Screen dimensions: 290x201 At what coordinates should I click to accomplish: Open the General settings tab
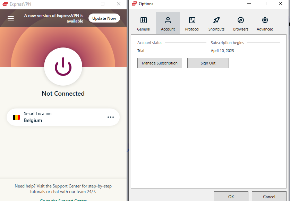tap(144, 23)
